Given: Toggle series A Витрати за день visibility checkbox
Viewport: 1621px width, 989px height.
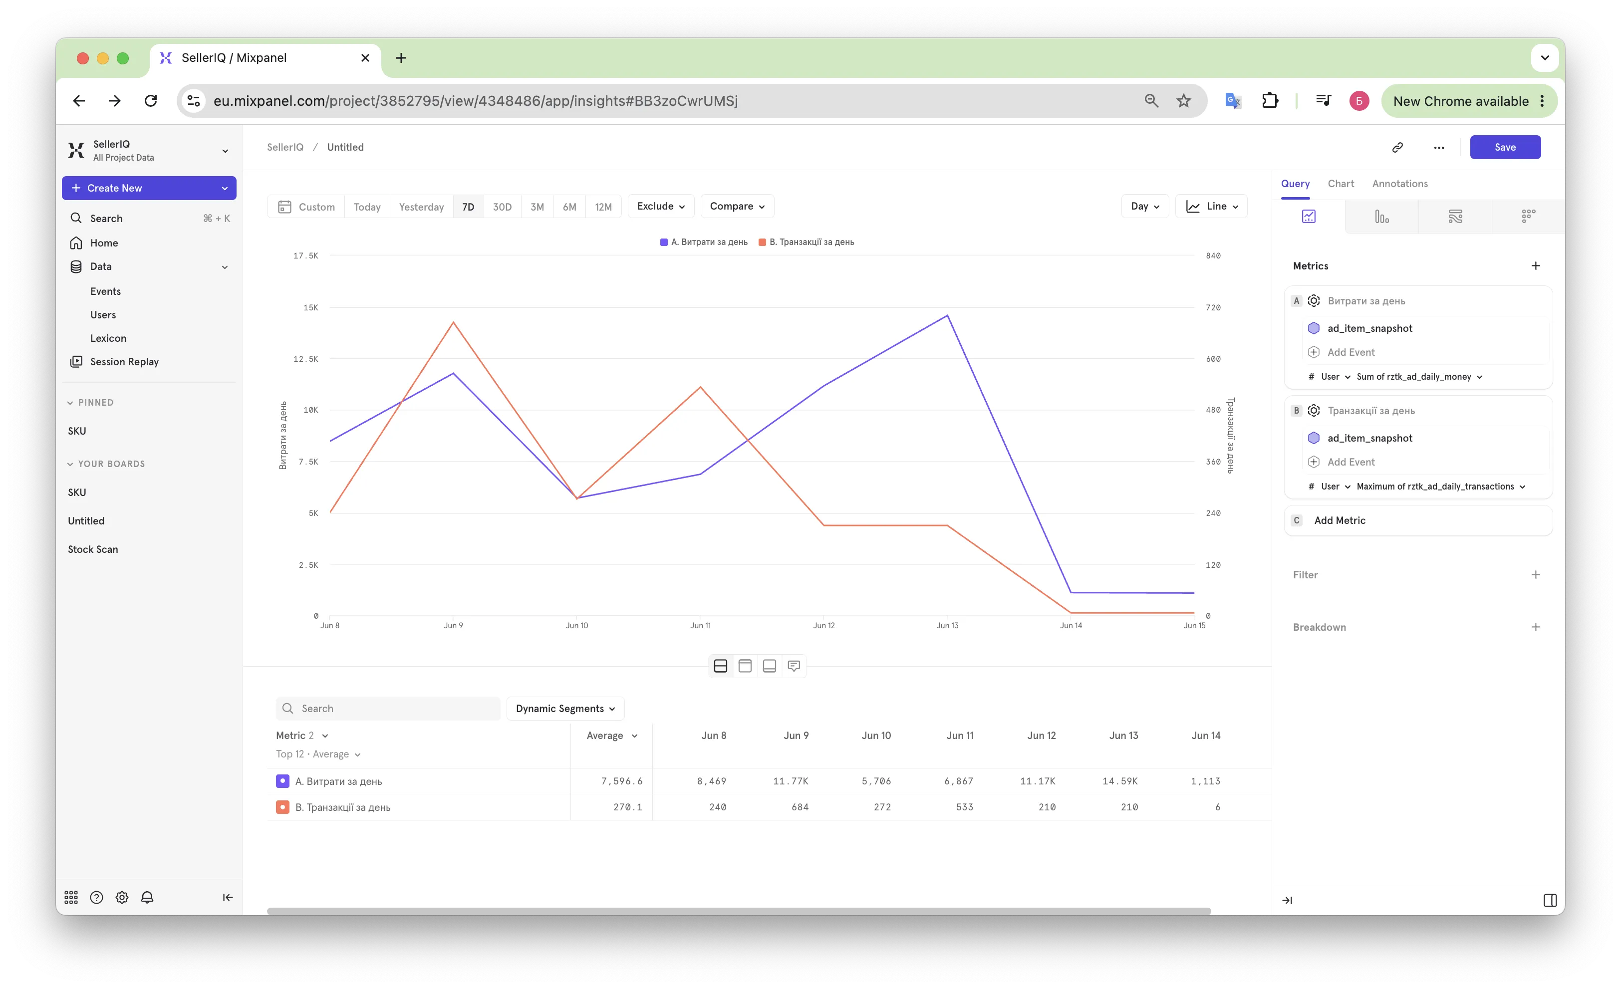Looking at the screenshot, I should click(282, 781).
